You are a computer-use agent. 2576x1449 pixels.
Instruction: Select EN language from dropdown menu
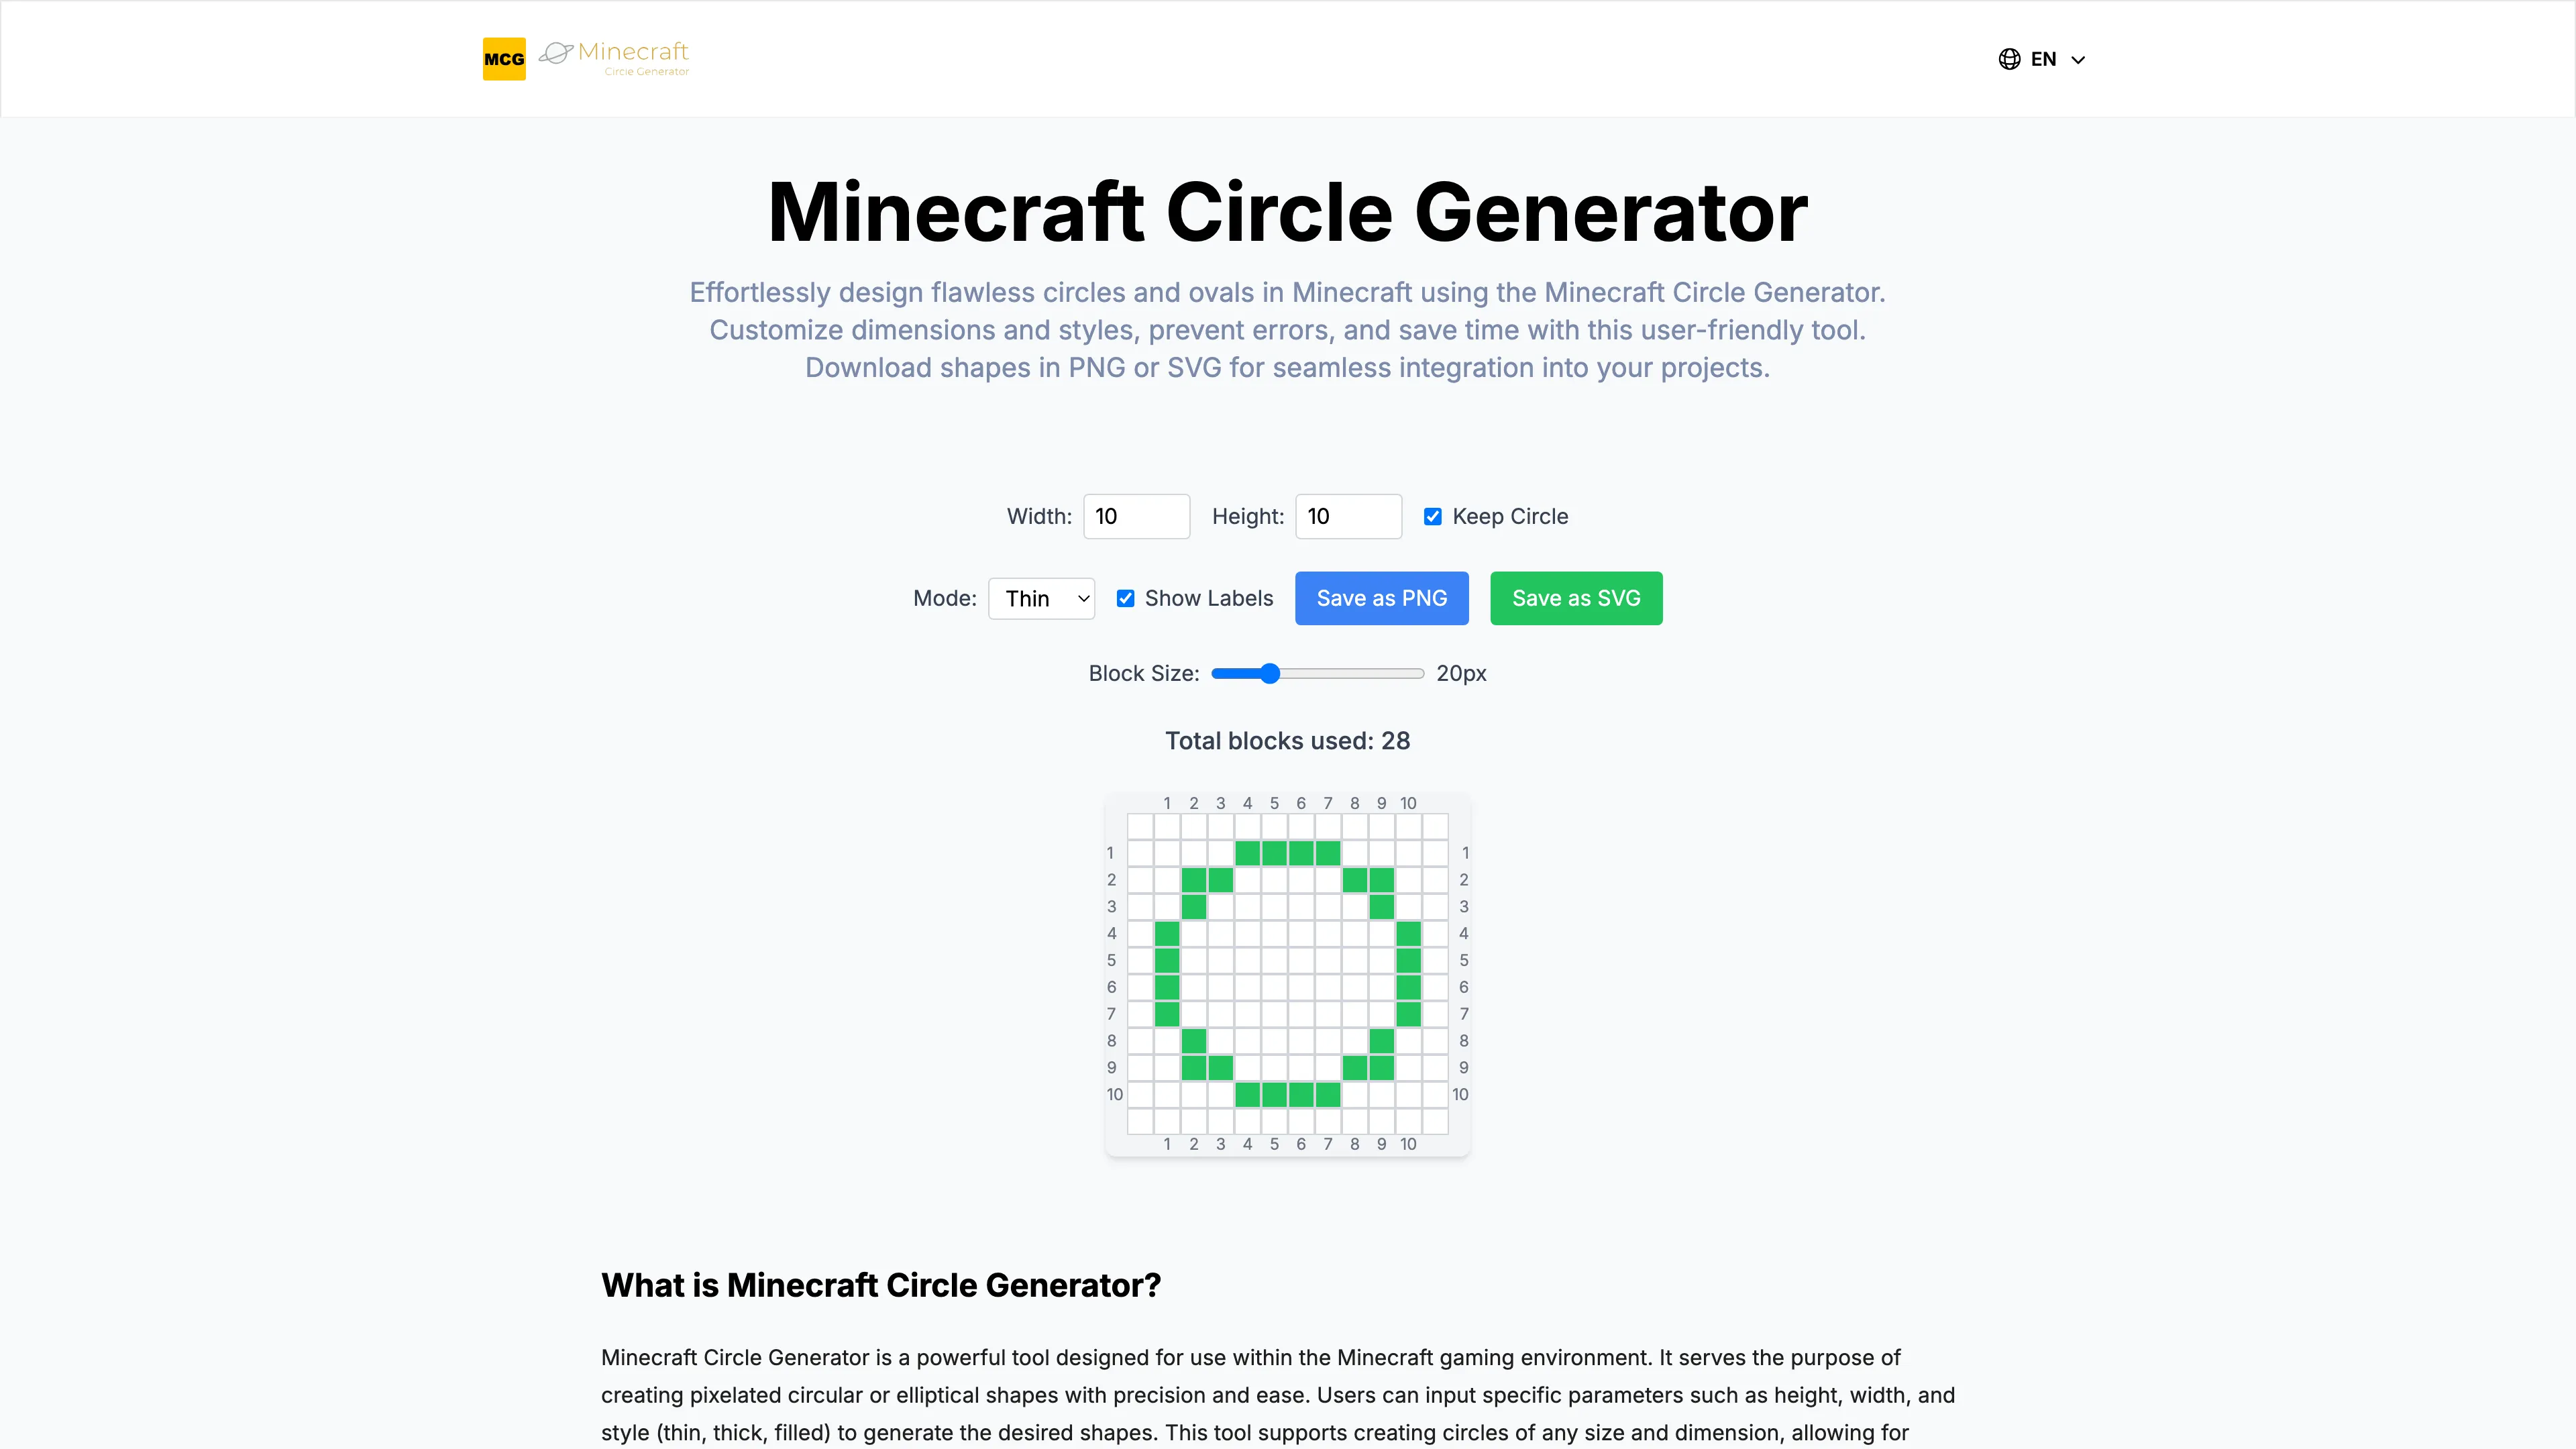pyautogui.click(x=2043, y=58)
